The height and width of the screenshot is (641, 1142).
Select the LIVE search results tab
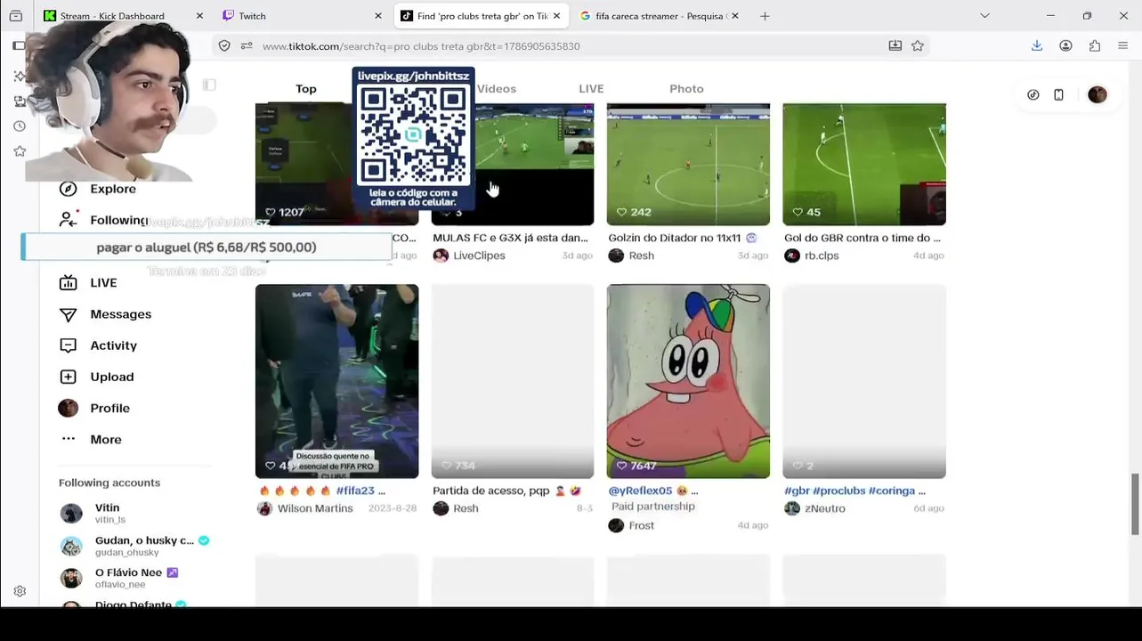click(x=591, y=89)
